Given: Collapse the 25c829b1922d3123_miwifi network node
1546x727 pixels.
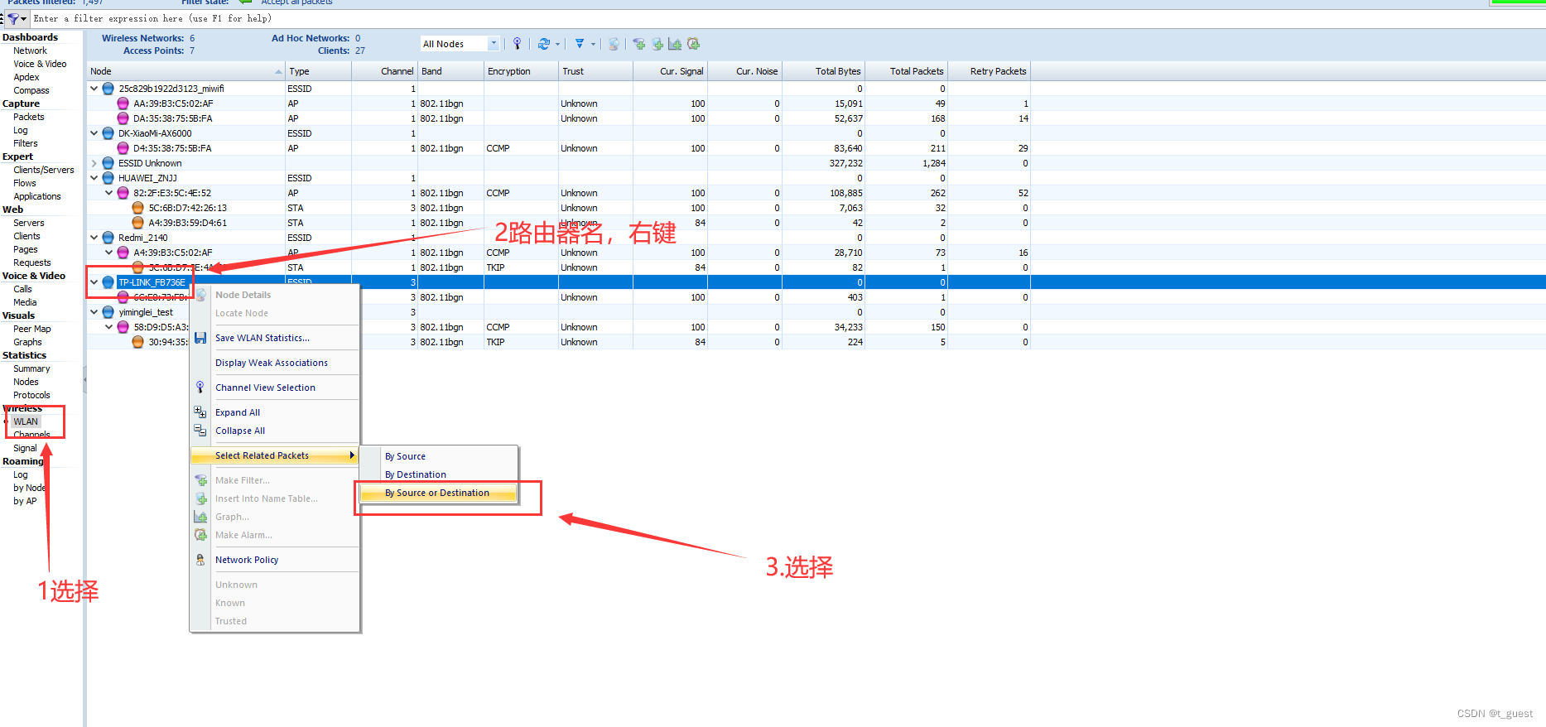Looking at the screenshot, I should [x=94, y=89].
